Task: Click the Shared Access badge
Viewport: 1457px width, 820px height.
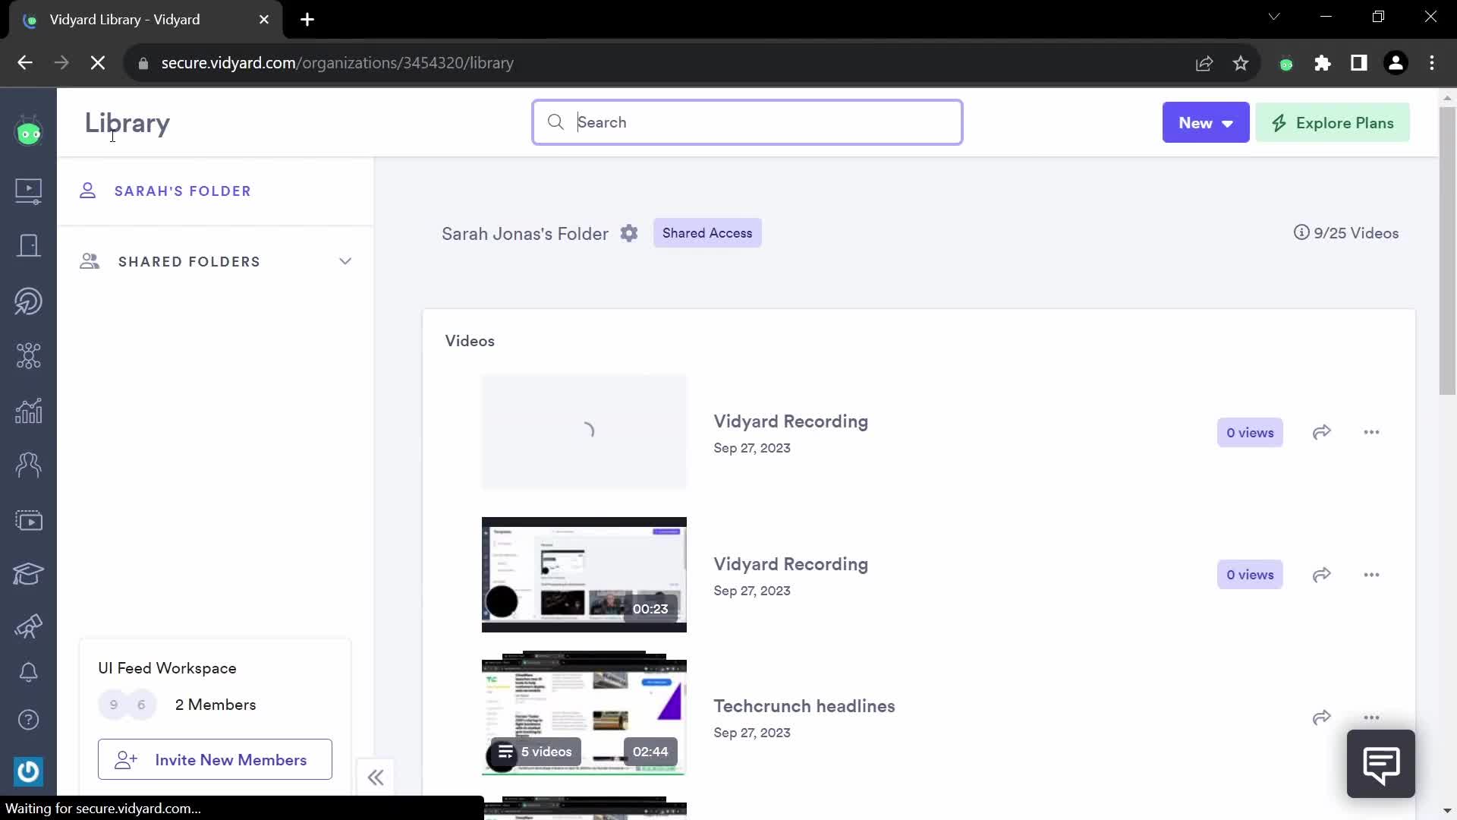Action: coord(707,233)
